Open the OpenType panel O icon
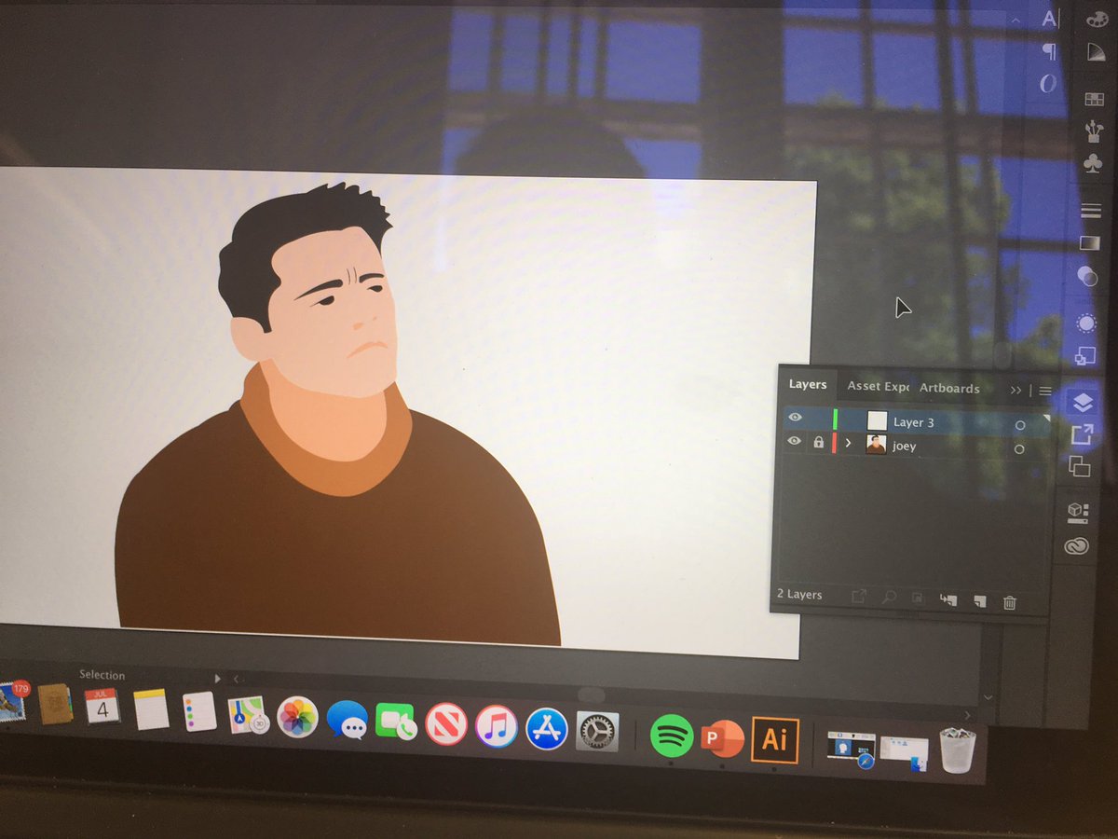 click(1048, 83)
